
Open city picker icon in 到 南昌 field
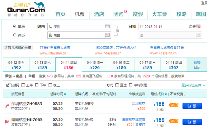(x=107, y=35)
